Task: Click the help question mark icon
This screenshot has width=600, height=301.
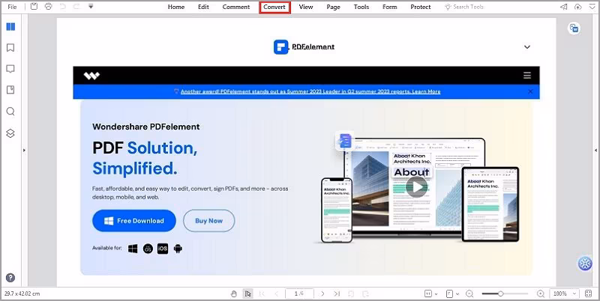Action: (10, 278)
